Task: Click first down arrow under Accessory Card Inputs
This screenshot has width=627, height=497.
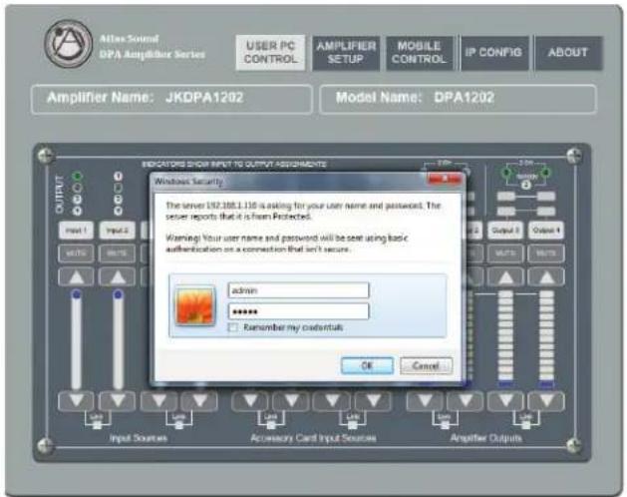Action: (x=250, y=401)
